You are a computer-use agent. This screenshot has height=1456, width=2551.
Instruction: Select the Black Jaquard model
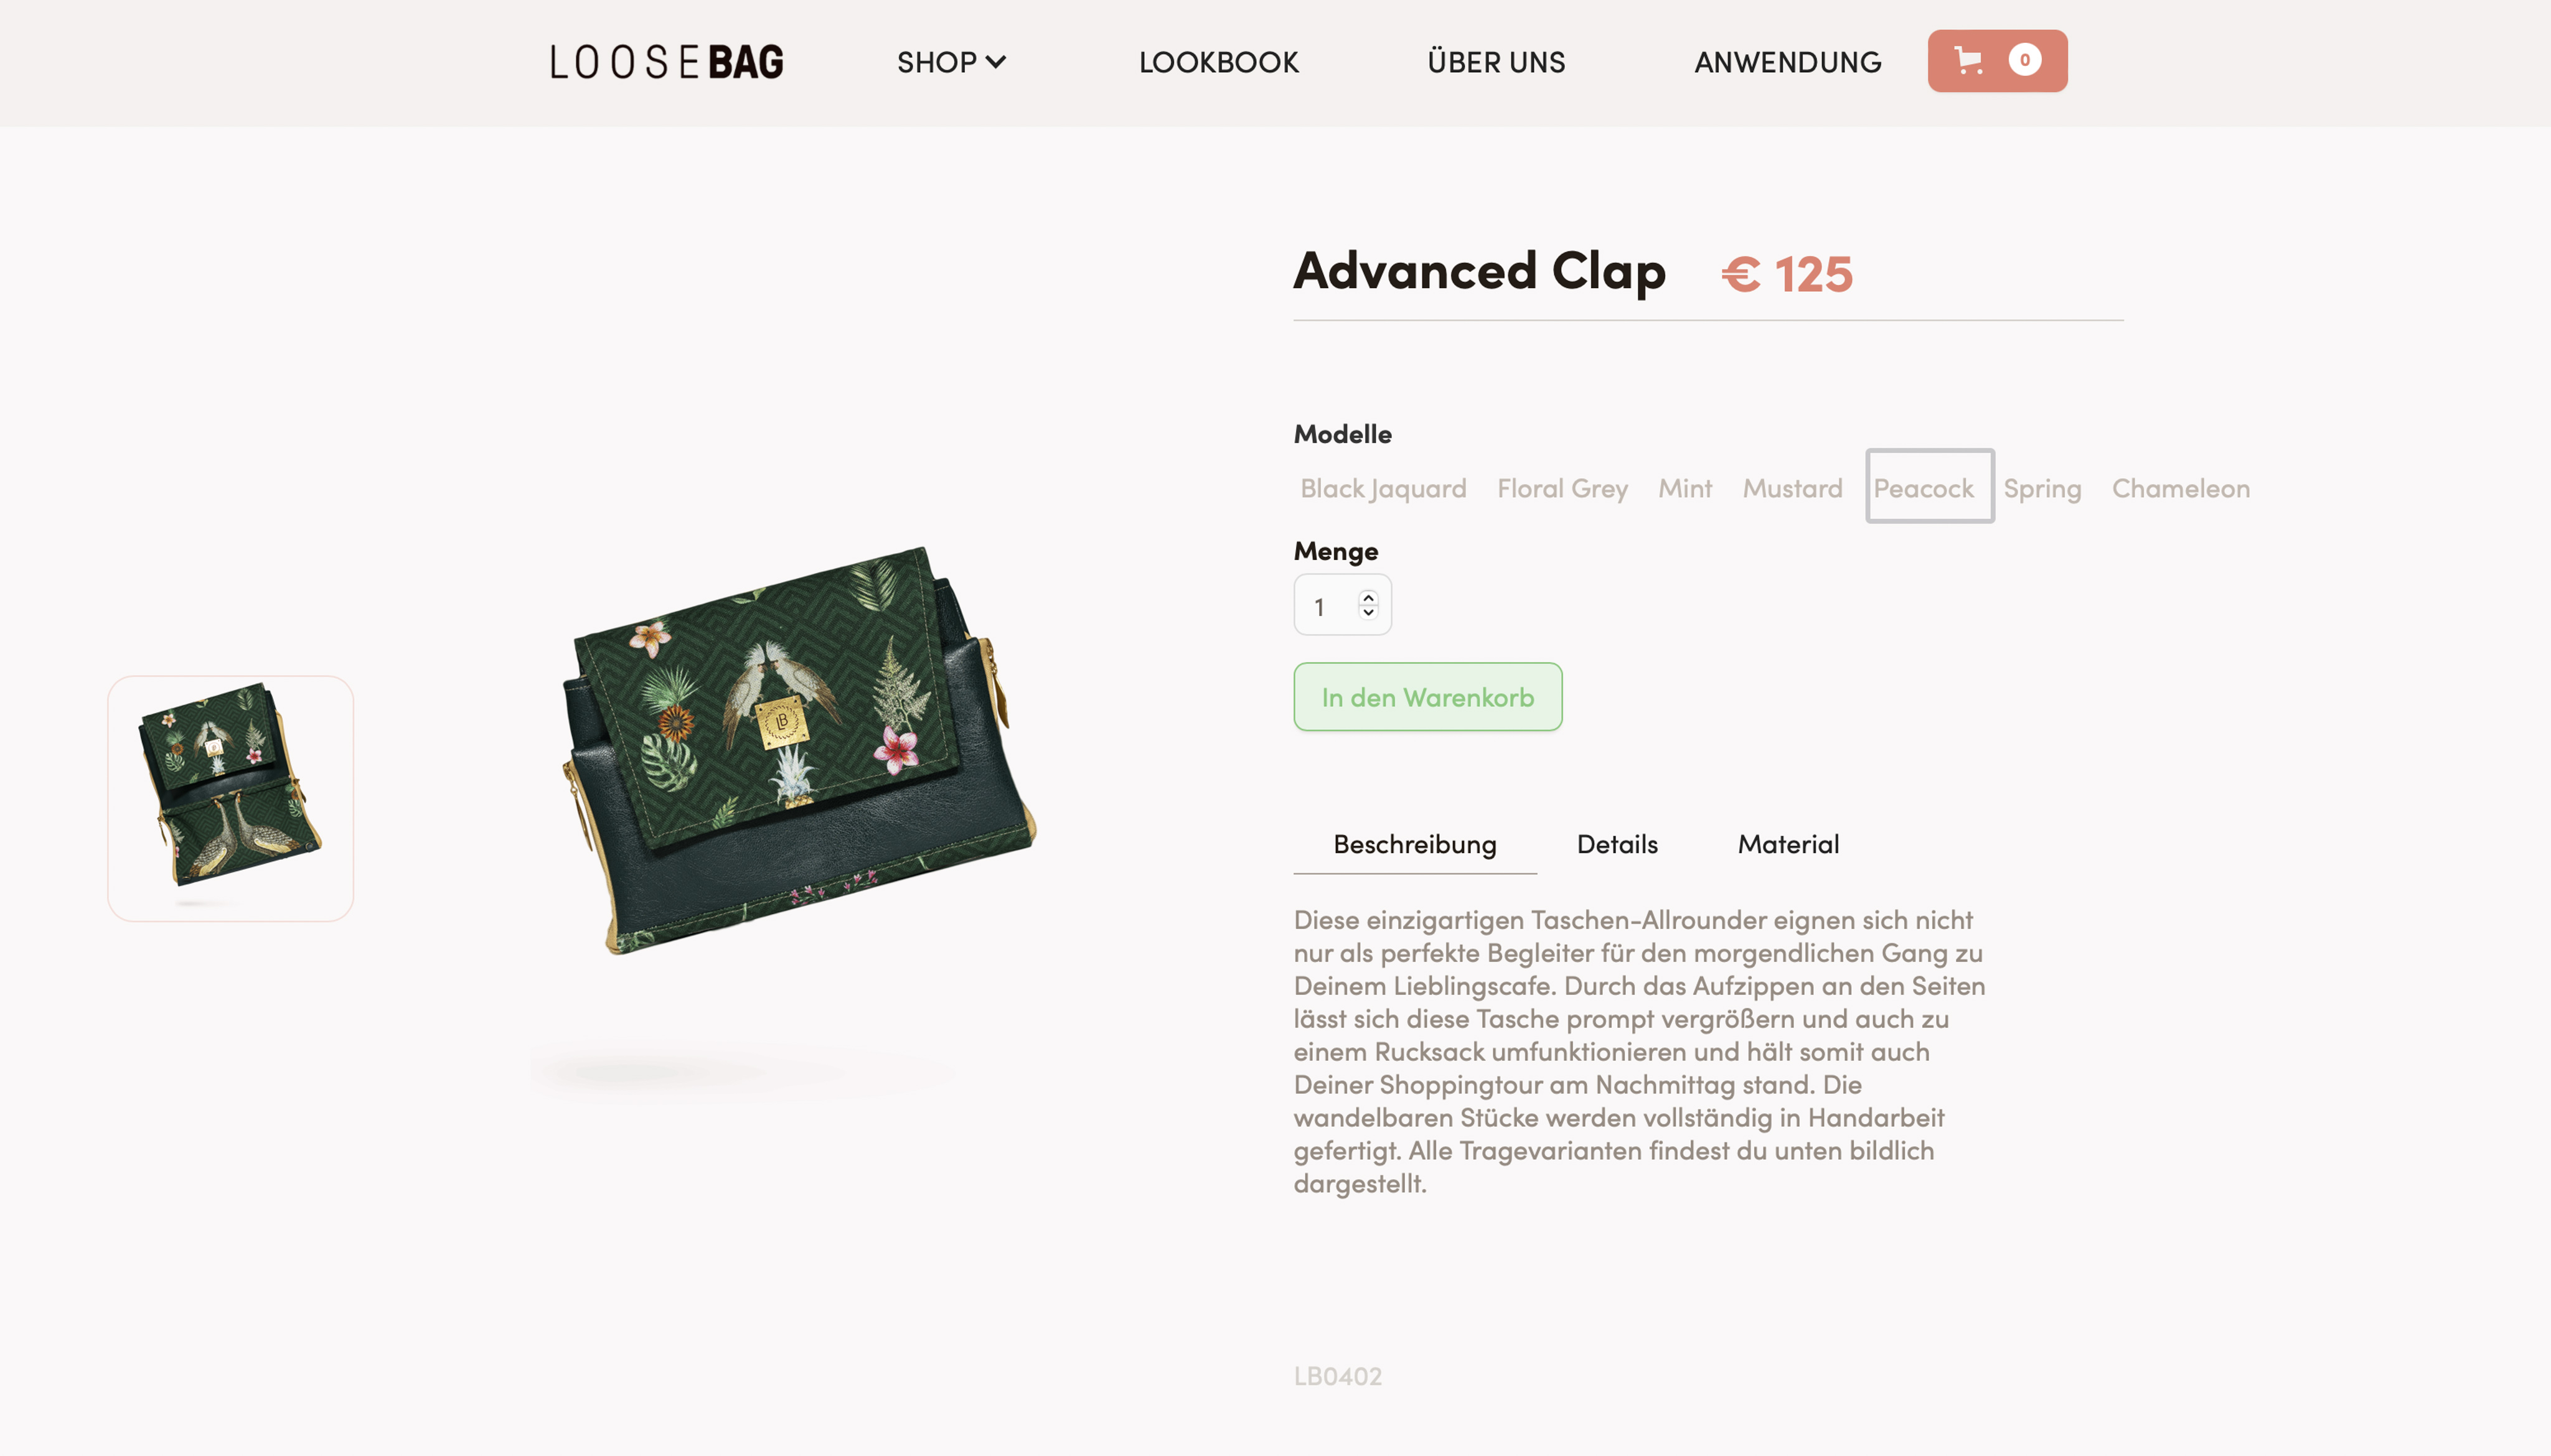click(1383, 488)
